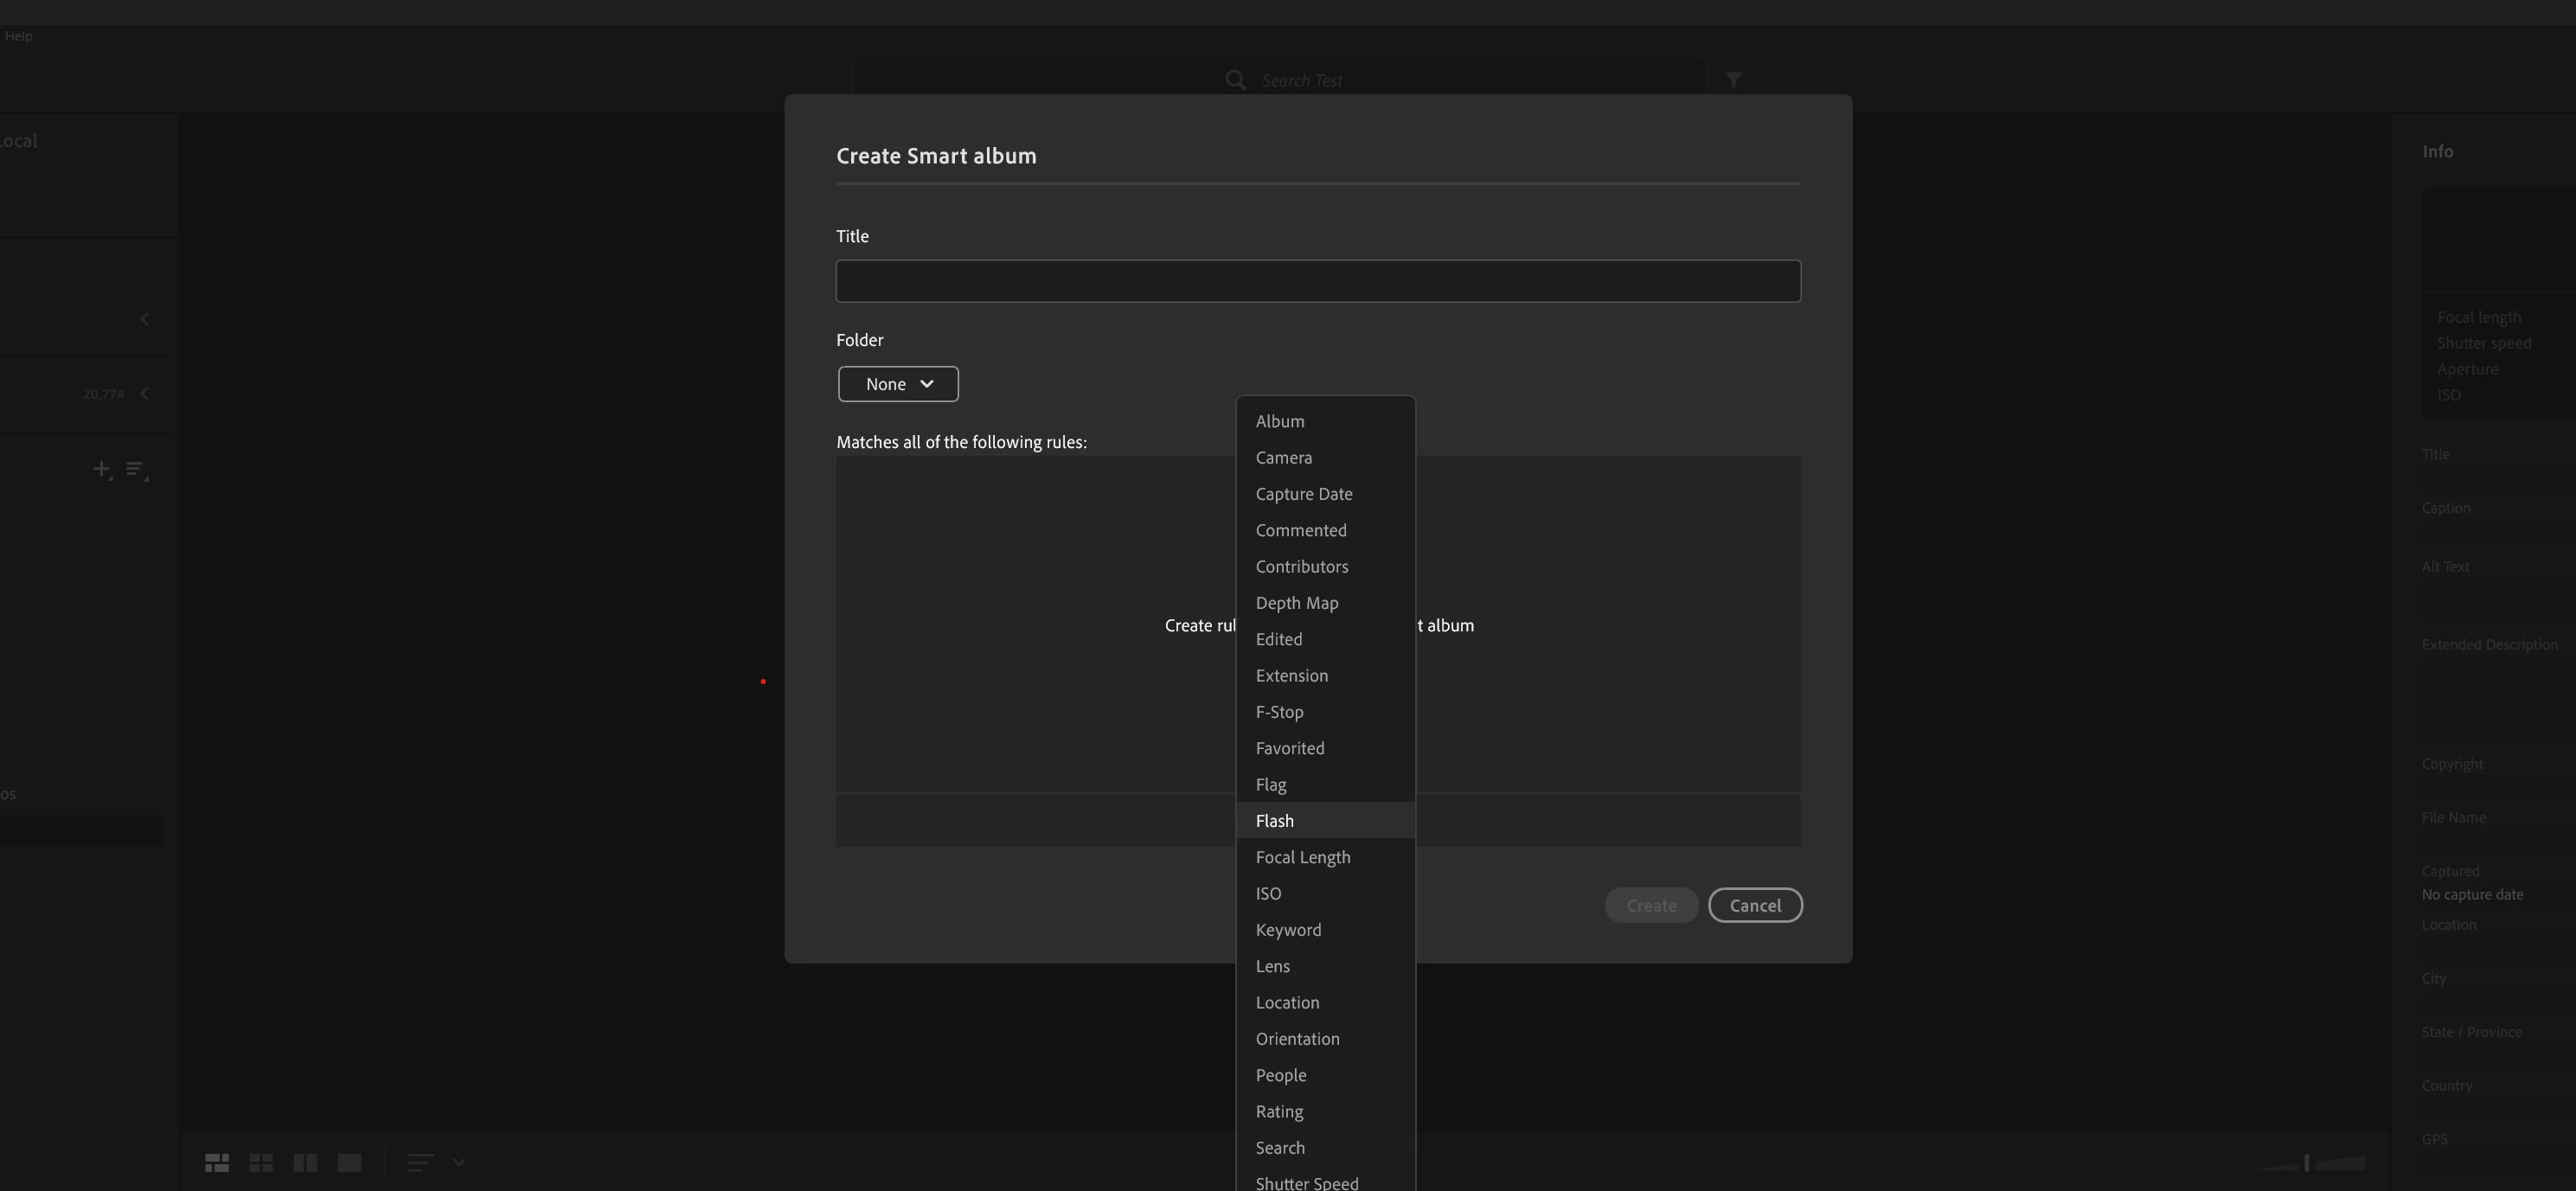Select the photo grid view icon
This screenshot has height=1191, width=2576.
[217, 1162]
